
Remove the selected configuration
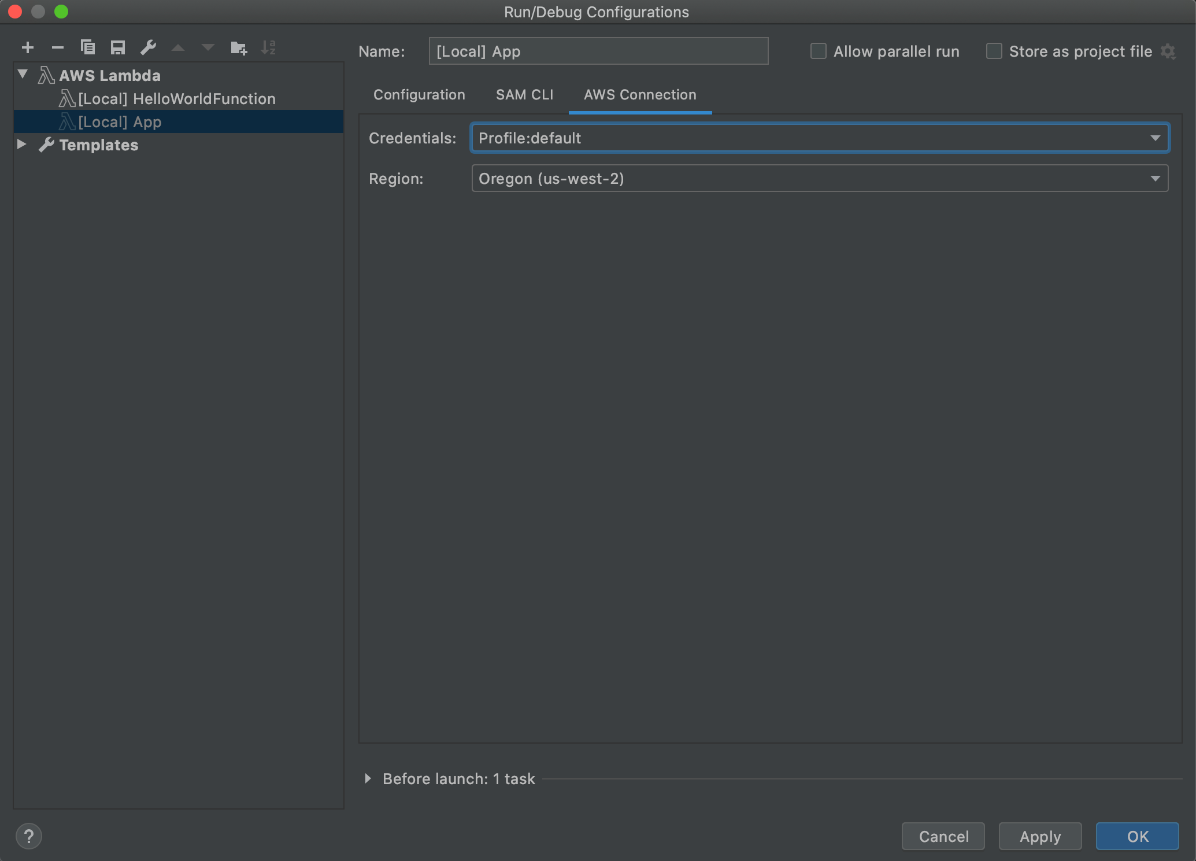click(58, 47)
